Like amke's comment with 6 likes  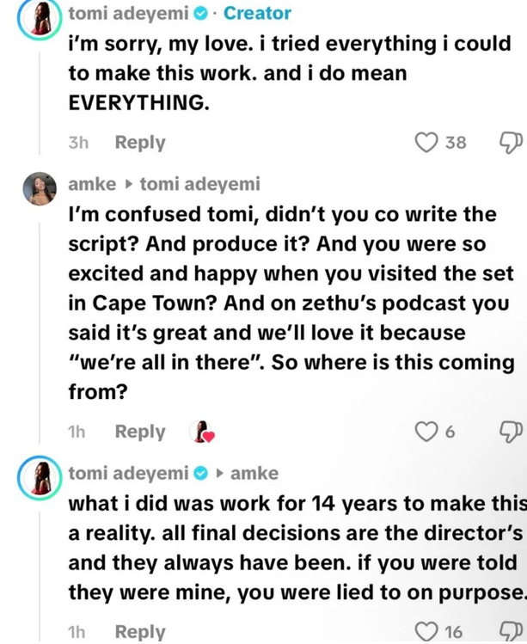[426, 432]
